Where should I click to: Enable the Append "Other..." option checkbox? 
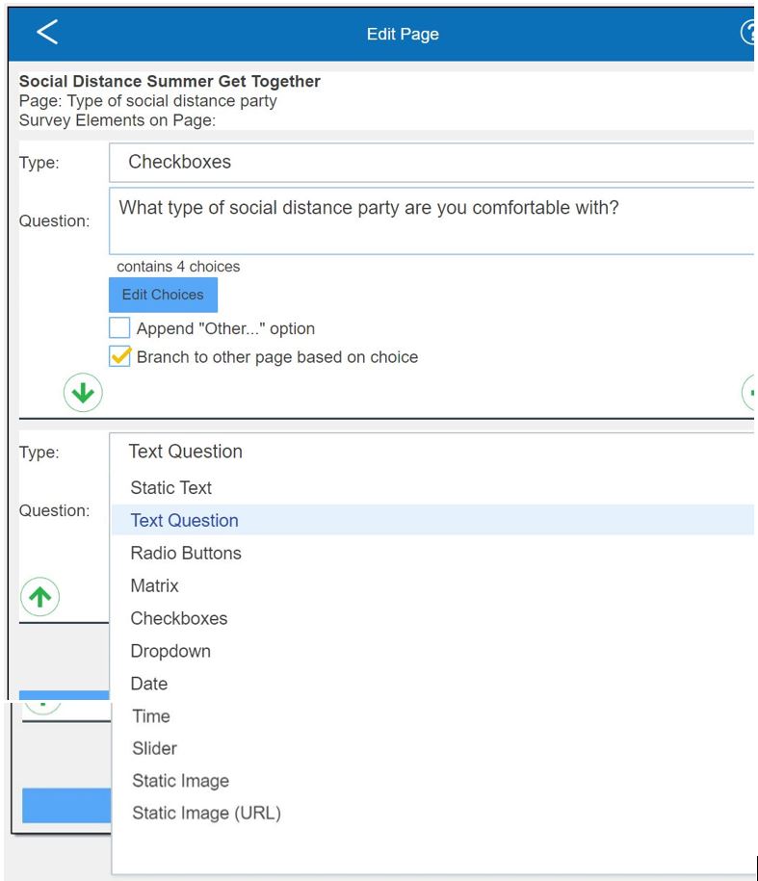119,328
